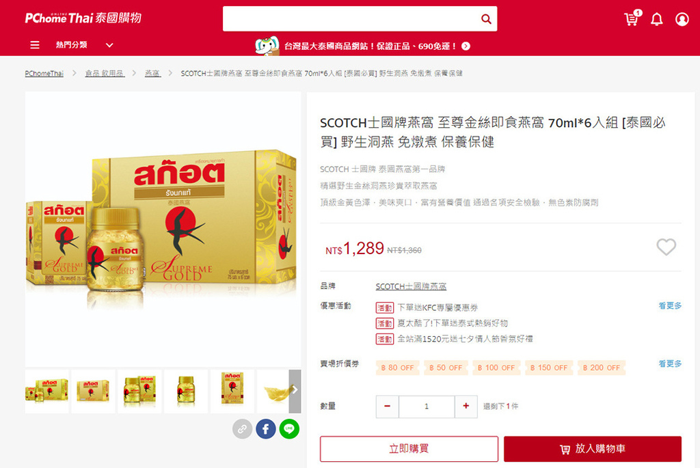Viewport: 700px width, 468px height.
Task: Go to the 食品 飲用品 breadcrumb
Action: 105,73
